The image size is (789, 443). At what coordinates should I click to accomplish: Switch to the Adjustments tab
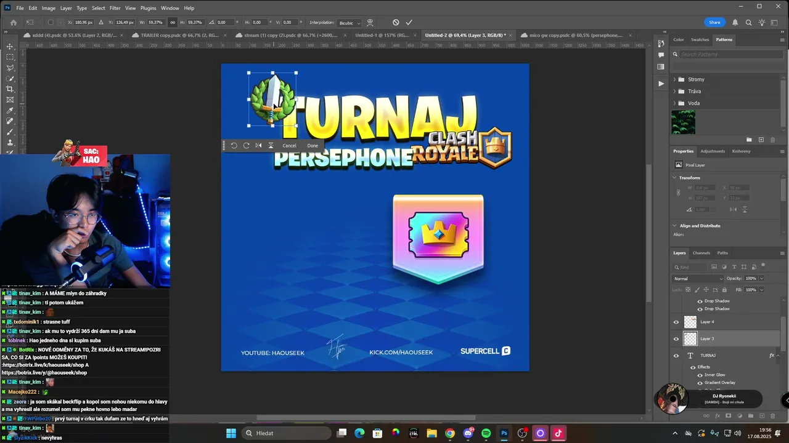coord(713,151)
